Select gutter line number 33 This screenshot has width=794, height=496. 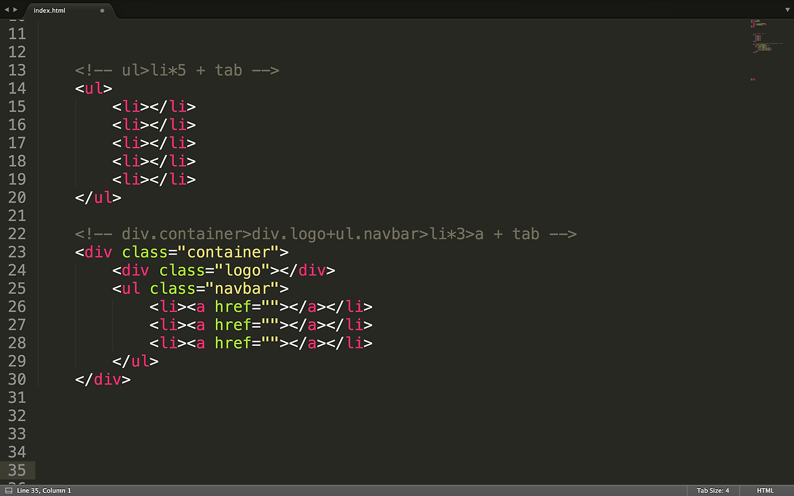(x=17, y=434)
